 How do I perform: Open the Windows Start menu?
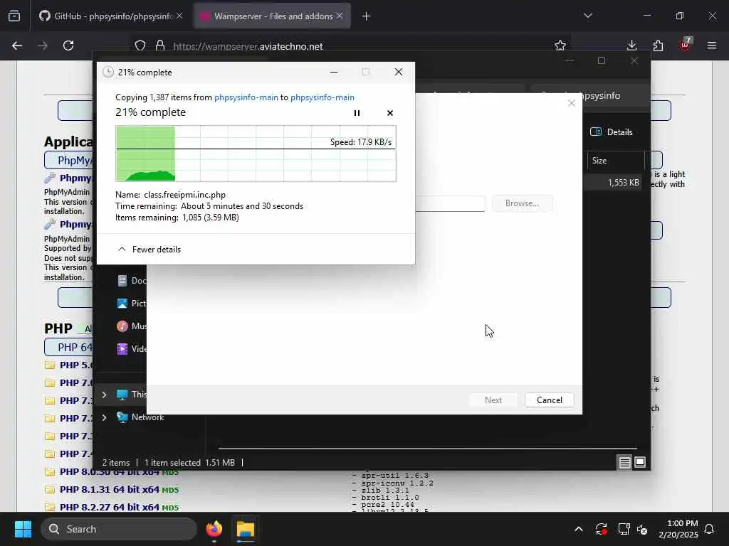pyautogui.click(x=23, y=529)
